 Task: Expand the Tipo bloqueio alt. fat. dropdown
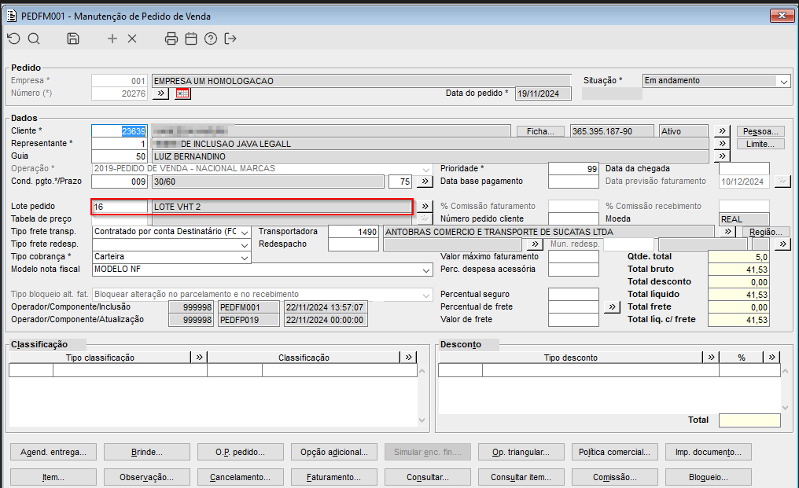(x=426, y=295)
